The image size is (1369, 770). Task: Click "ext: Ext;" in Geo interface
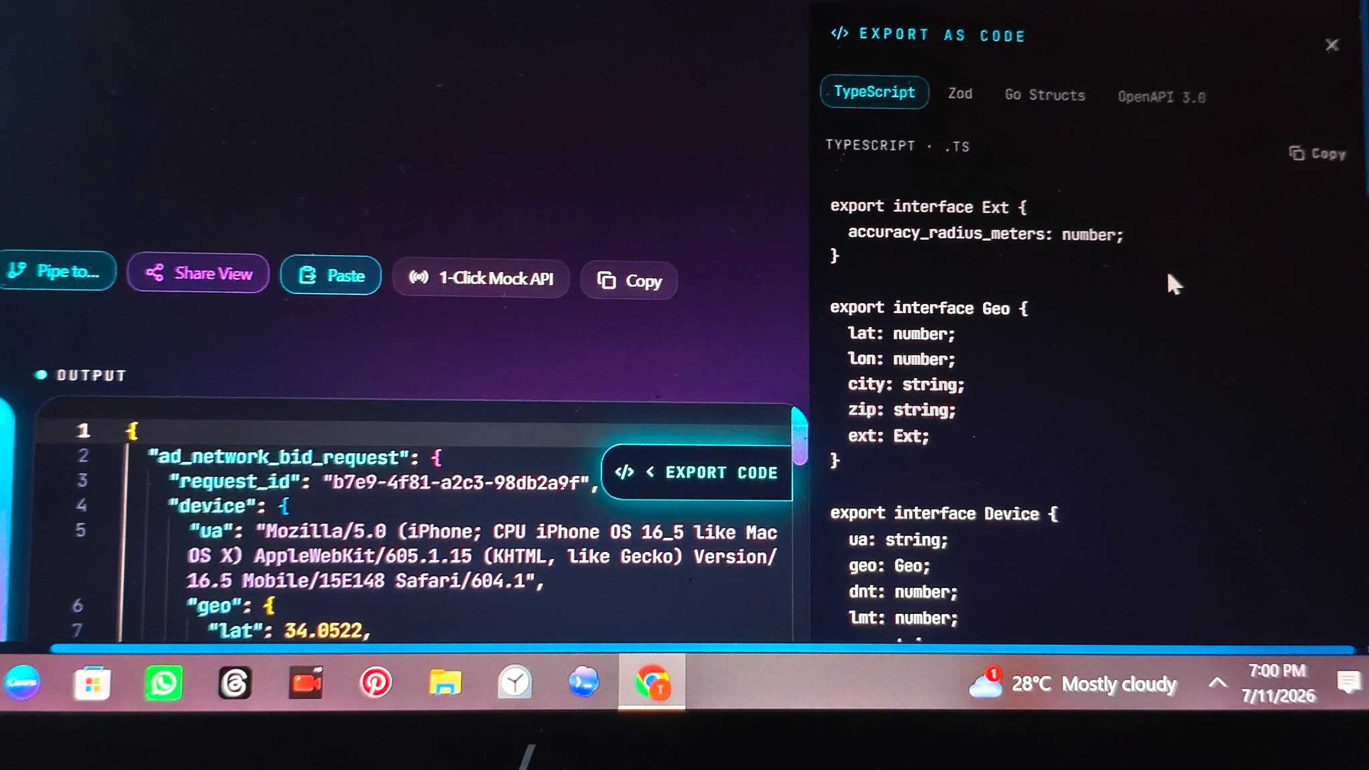coord(889,436)
